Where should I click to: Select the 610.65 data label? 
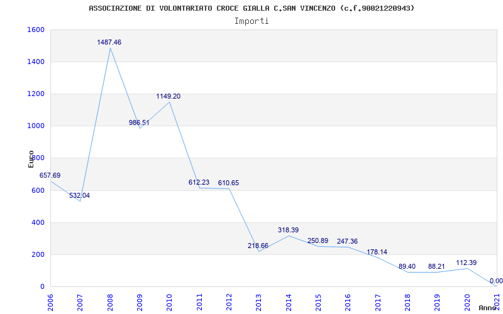point(228,183)
